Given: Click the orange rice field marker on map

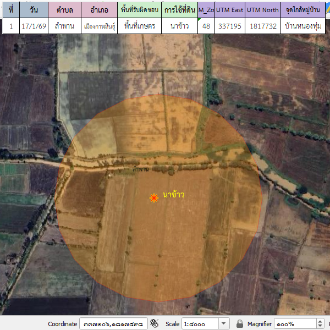Looking at the screenshot, I should pyautogui.click(x=154, y=198).
